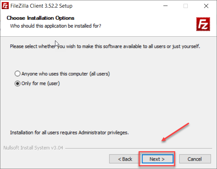
Task: Click the FileZilla icon in the title bar
Action: [x=6, y=6]
